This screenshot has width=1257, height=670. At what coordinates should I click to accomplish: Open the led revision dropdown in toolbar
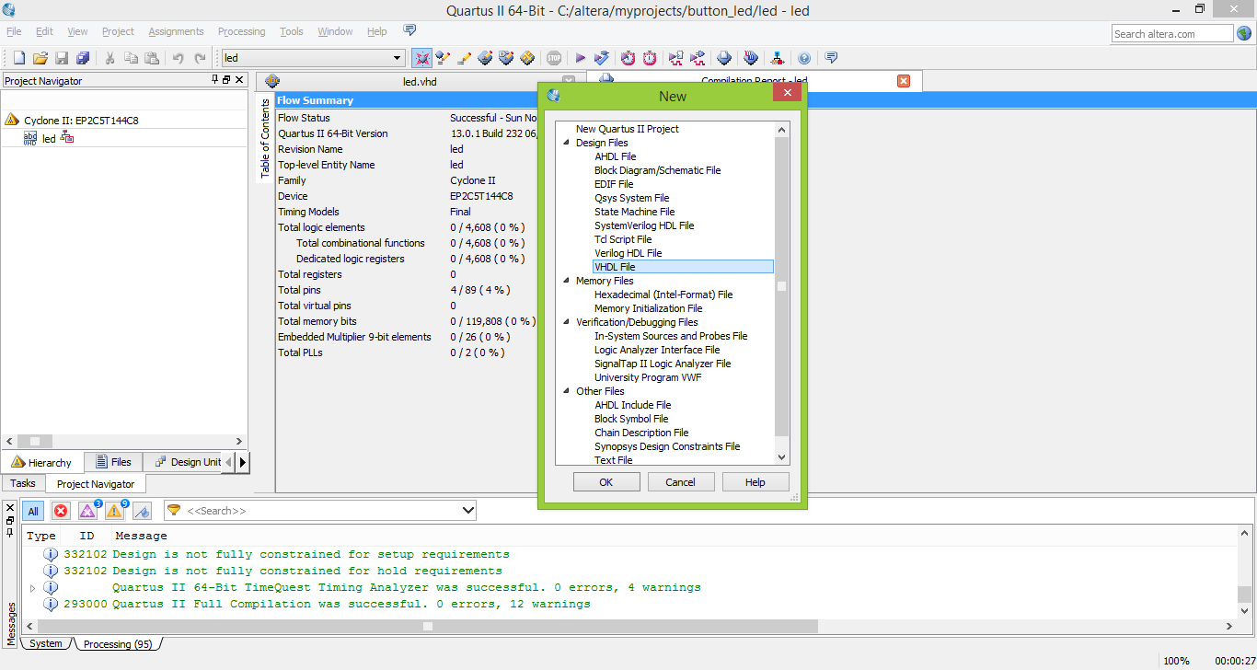point(398,58)
